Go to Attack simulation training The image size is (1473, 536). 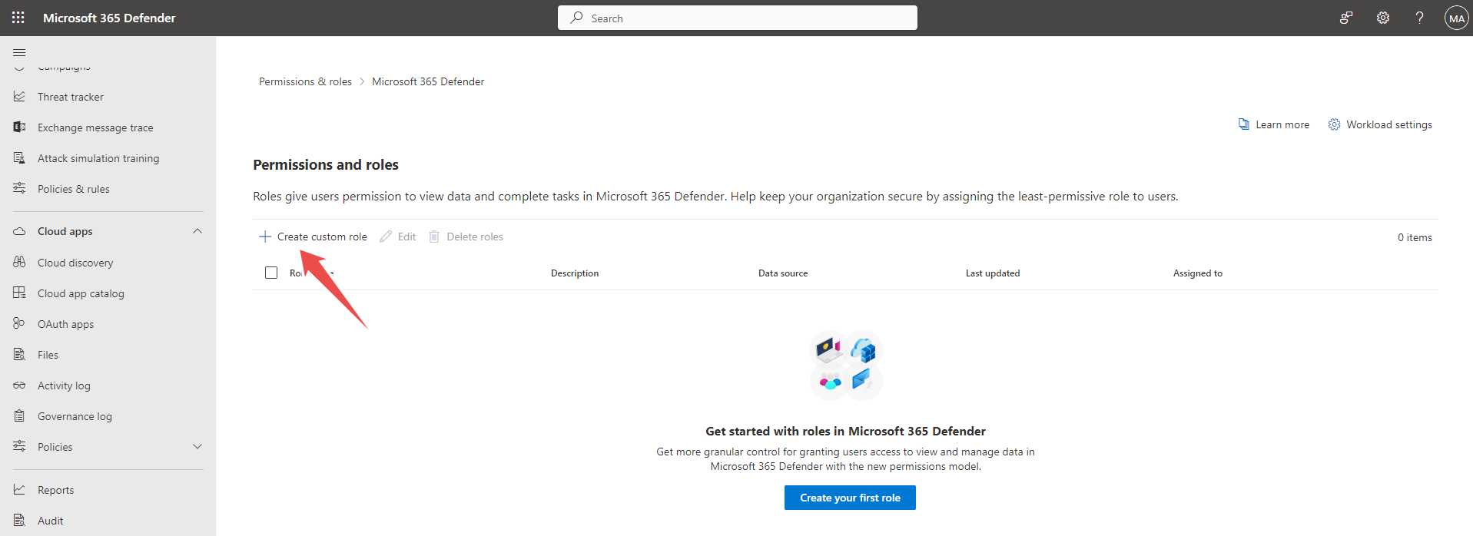click(98, 158)
